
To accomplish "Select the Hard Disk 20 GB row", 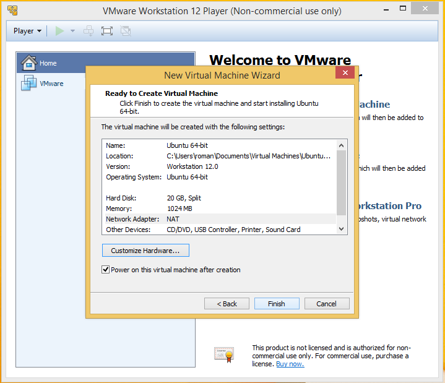I will [219, 198].
